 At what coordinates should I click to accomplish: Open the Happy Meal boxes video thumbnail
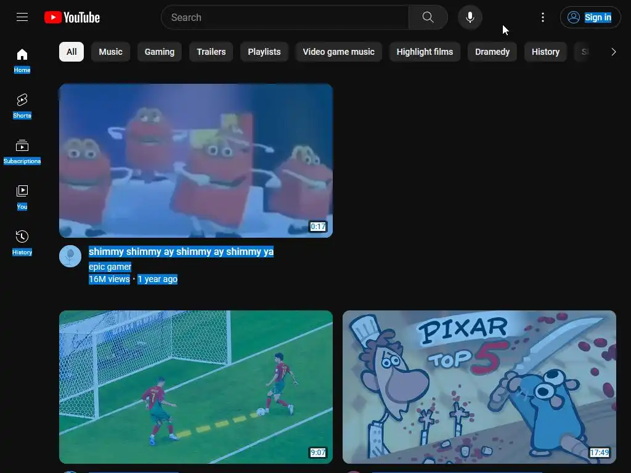click(196, 161)
